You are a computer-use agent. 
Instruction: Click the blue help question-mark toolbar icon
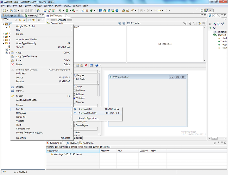coord(117,10)
